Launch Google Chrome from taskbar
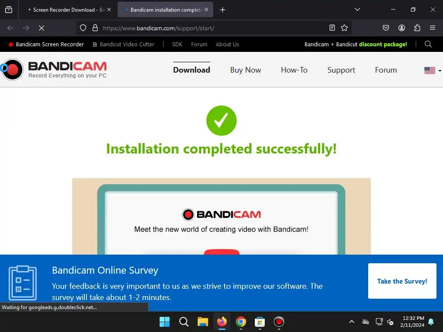 point(241,322)
